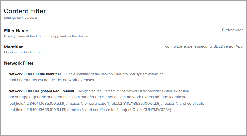247x136 pixels.
Task: Click the designated requirement description text
Action: (133, 91)
